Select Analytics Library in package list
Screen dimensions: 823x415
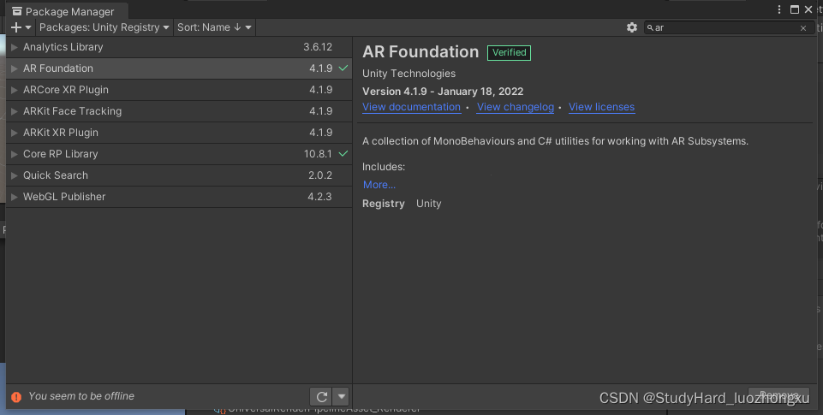click(179, 47)
